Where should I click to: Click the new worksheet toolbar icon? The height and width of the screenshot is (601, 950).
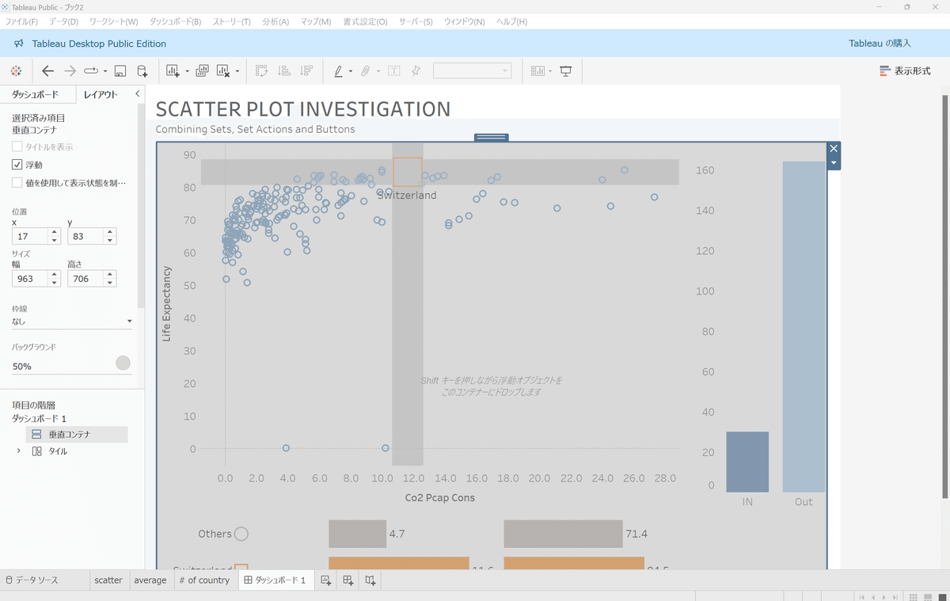click(x=173, y=71)
